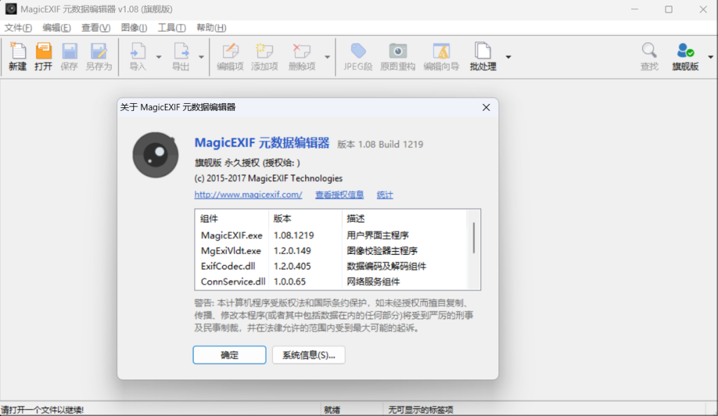Select the 添加项 add-item icon
This screenshot has height=416, width=718.
pos(264,56)
